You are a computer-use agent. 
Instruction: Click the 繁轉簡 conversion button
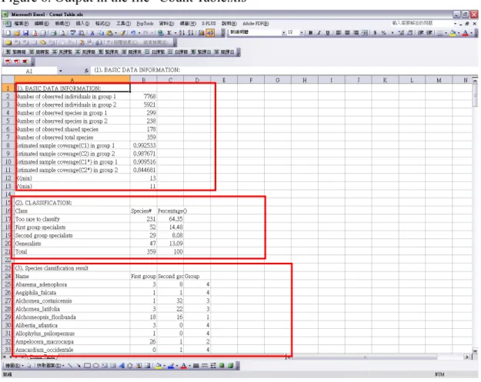15,52
